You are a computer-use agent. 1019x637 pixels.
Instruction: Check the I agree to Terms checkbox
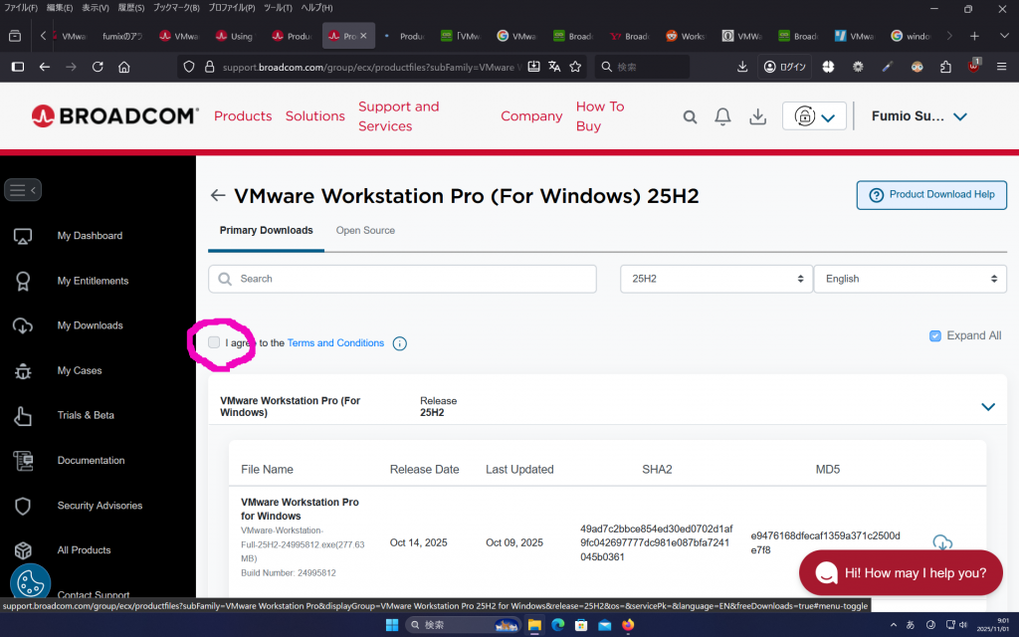tap(214, 342)
